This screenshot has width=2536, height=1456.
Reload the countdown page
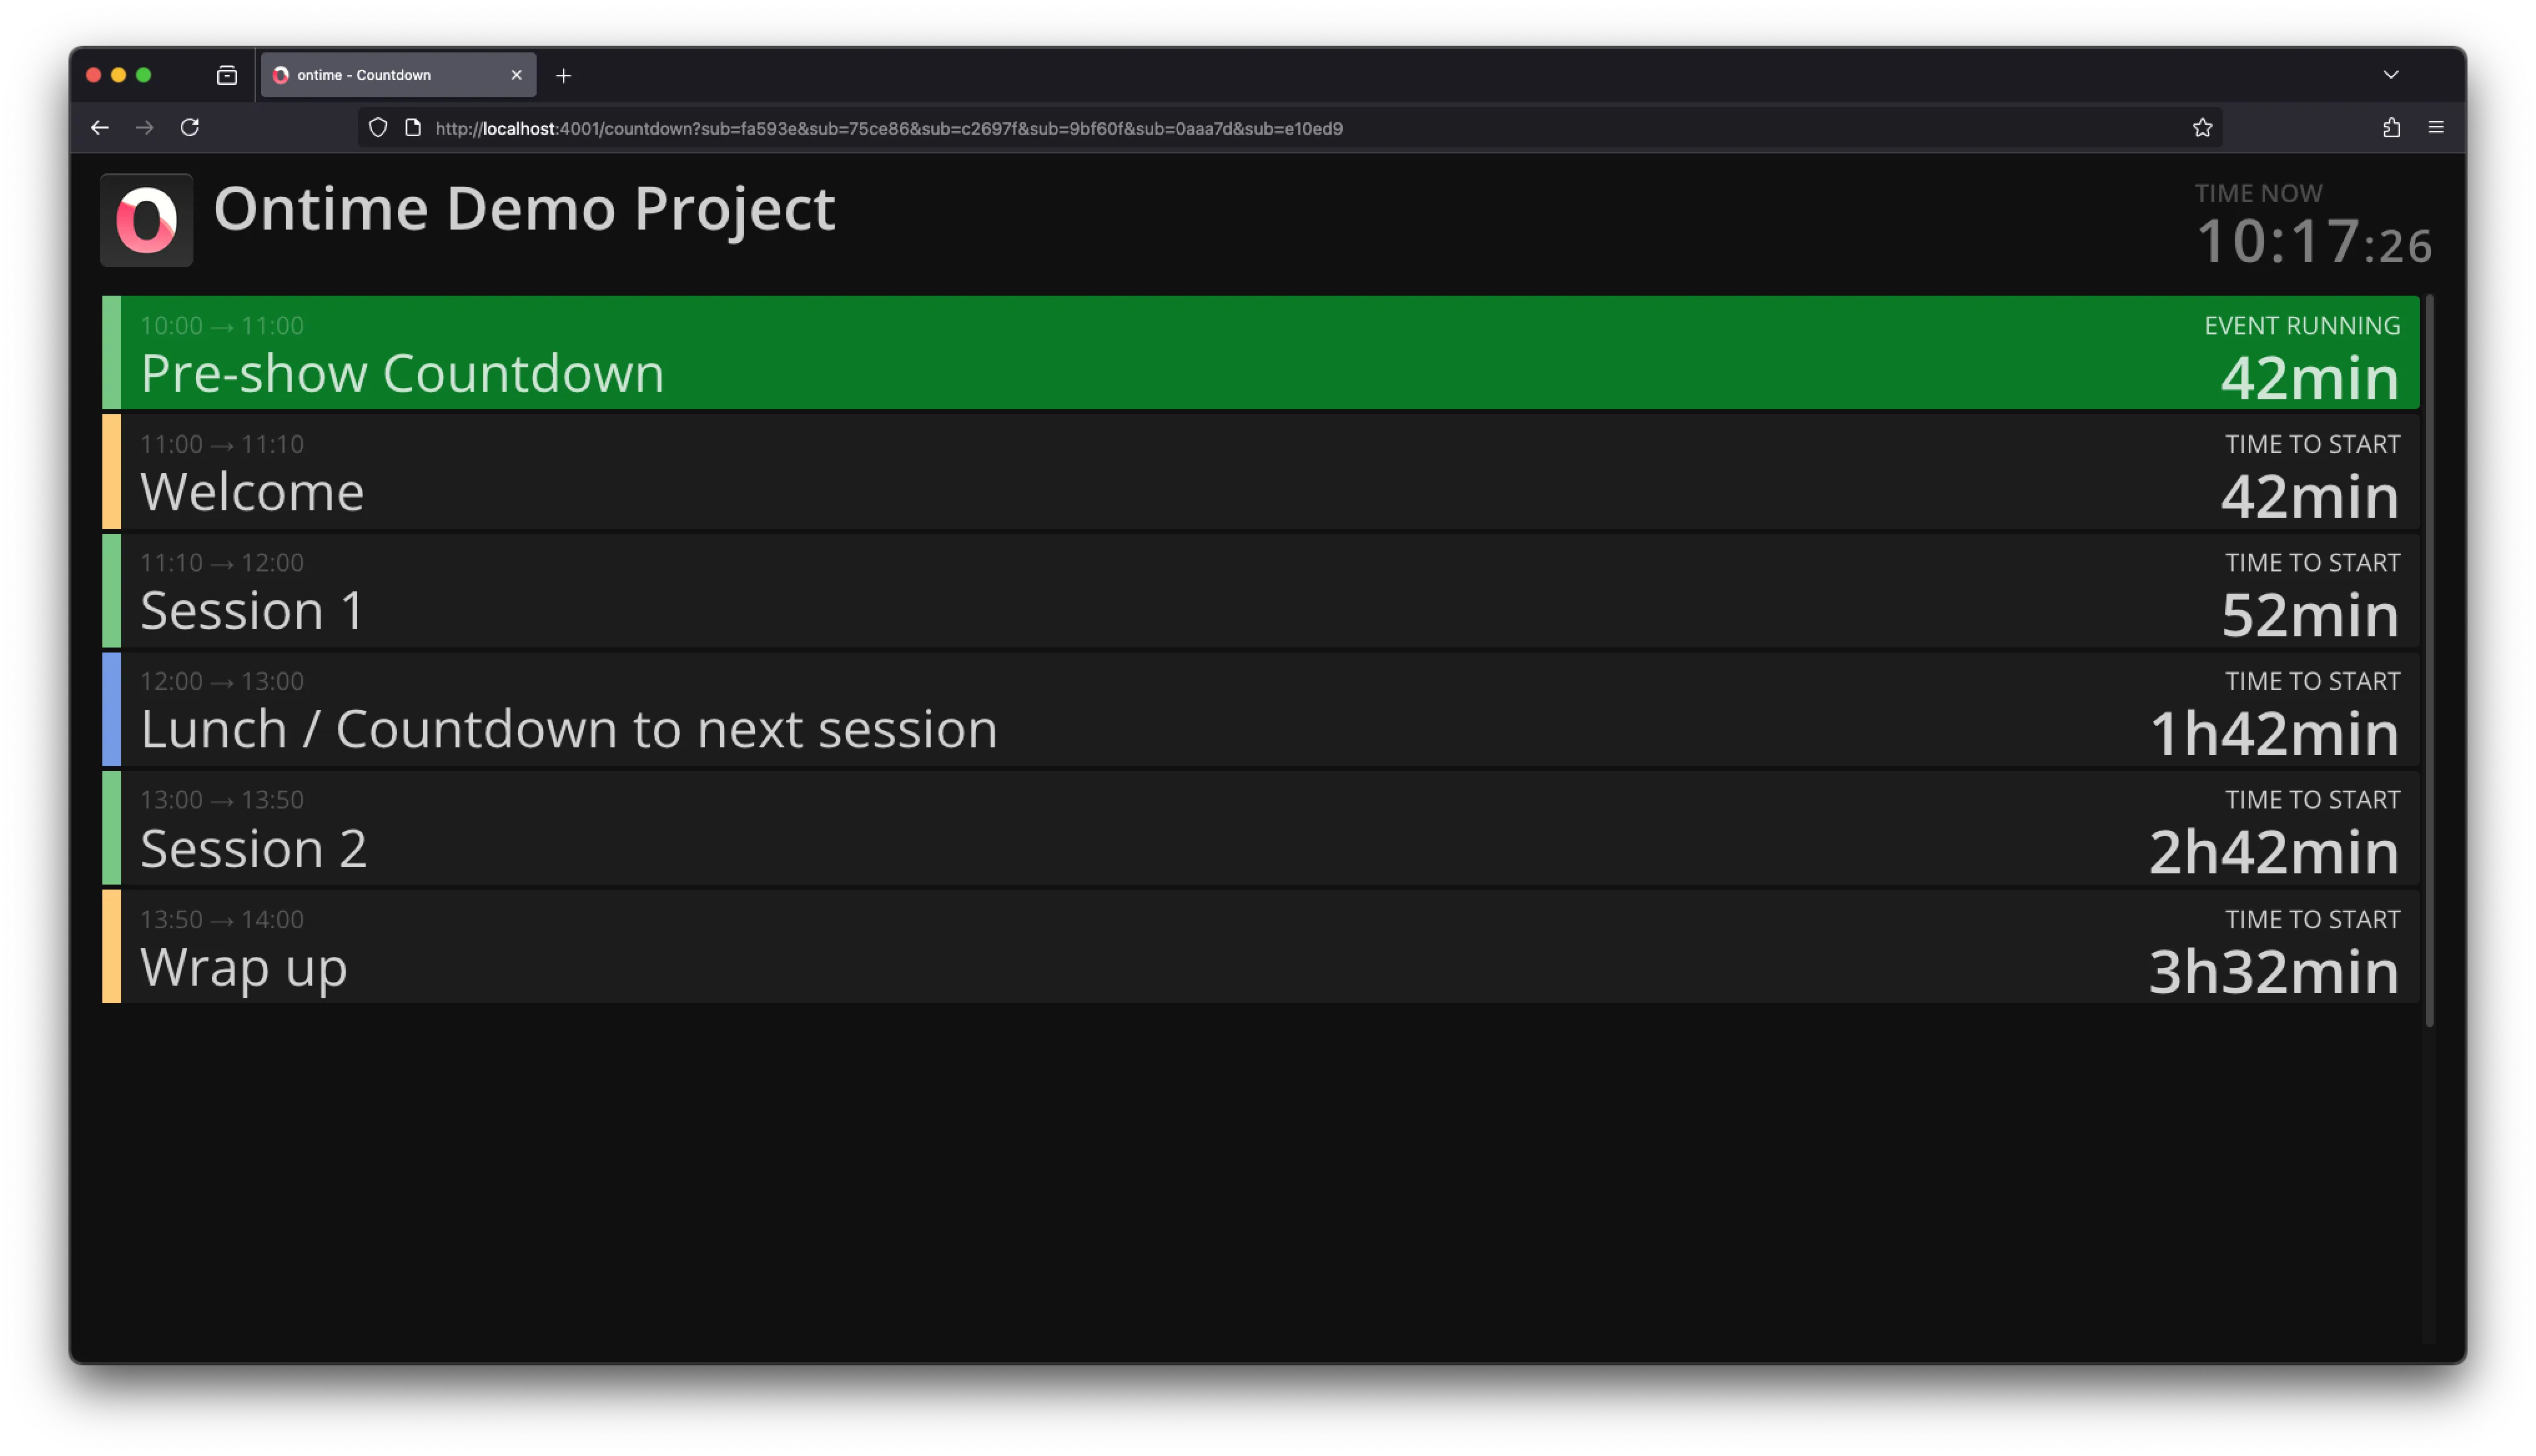tap(190, 128)
